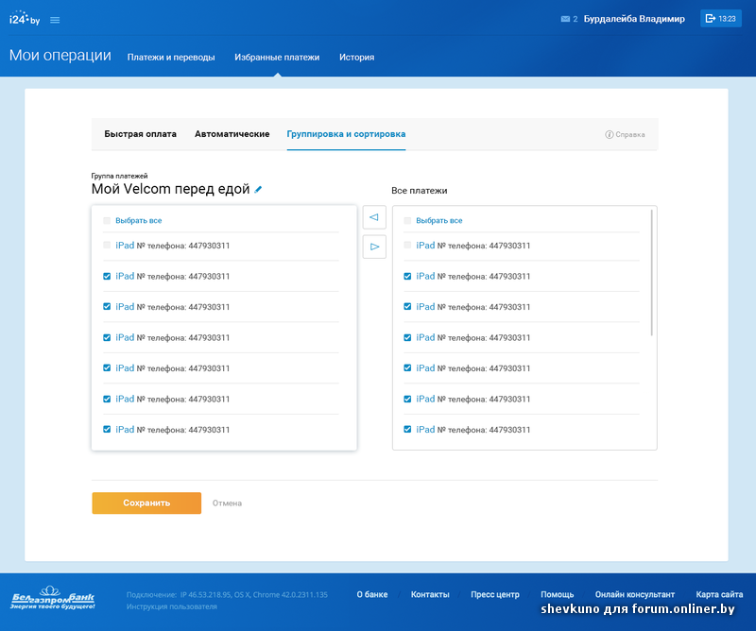The height and width of the screenshot is (631, 756).
Task: Open О банке footer link
Action: 372,594
